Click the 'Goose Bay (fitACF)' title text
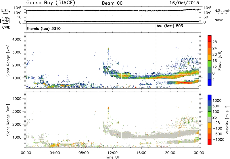Viewport: 230px width, 159px height. [51, 3]
